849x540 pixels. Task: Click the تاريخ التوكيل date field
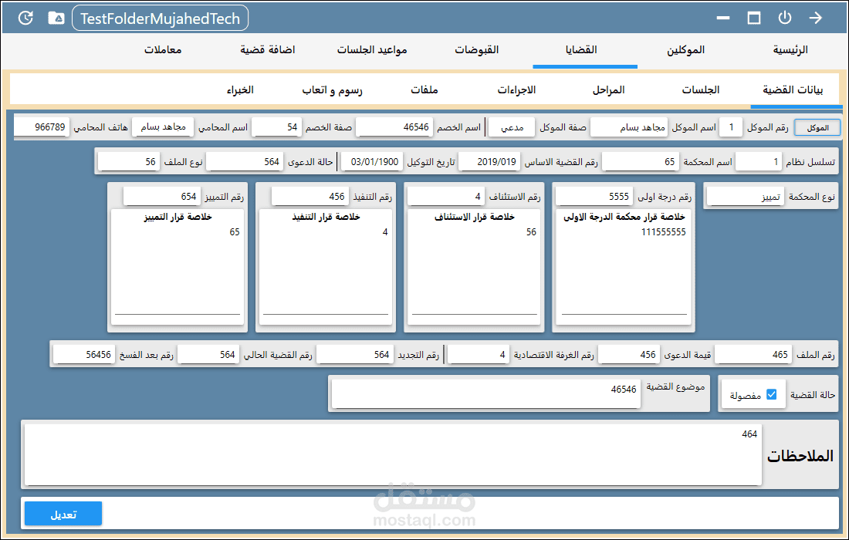click(x=372, y=162)
